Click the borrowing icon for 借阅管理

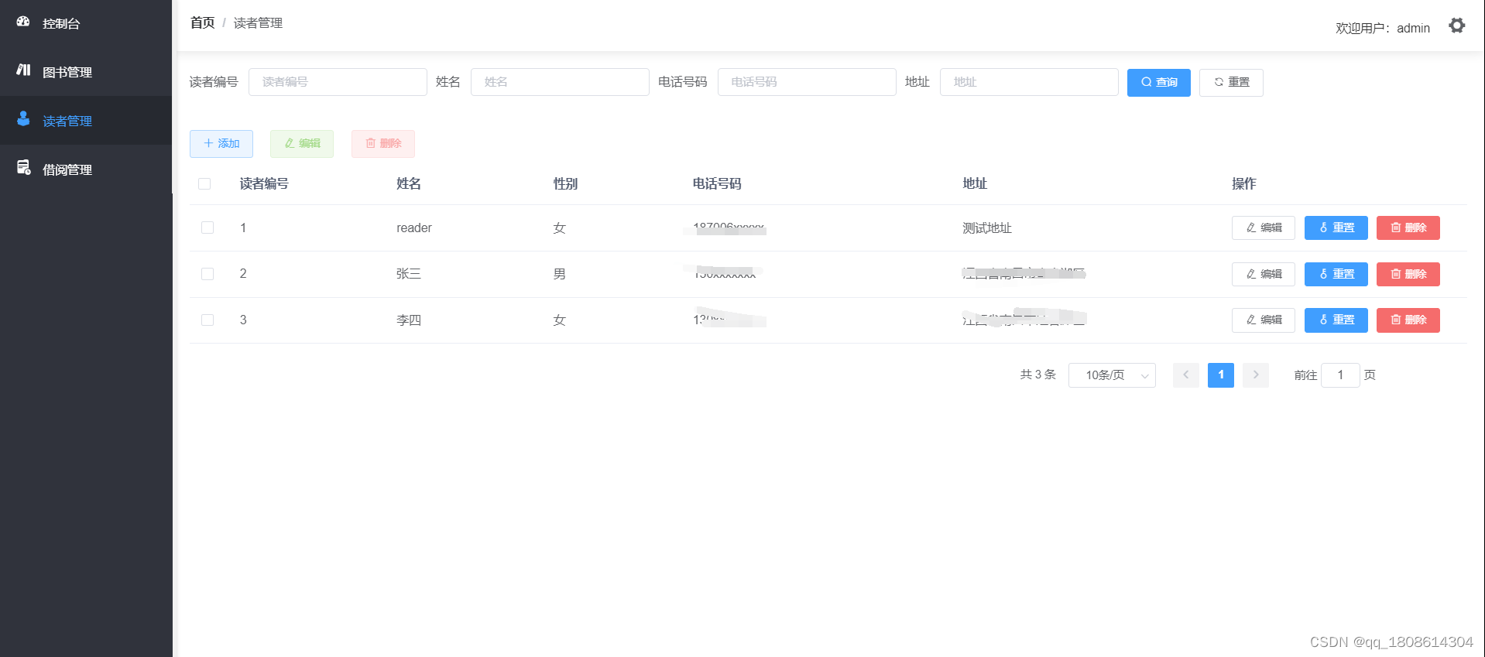pos(23,168)
